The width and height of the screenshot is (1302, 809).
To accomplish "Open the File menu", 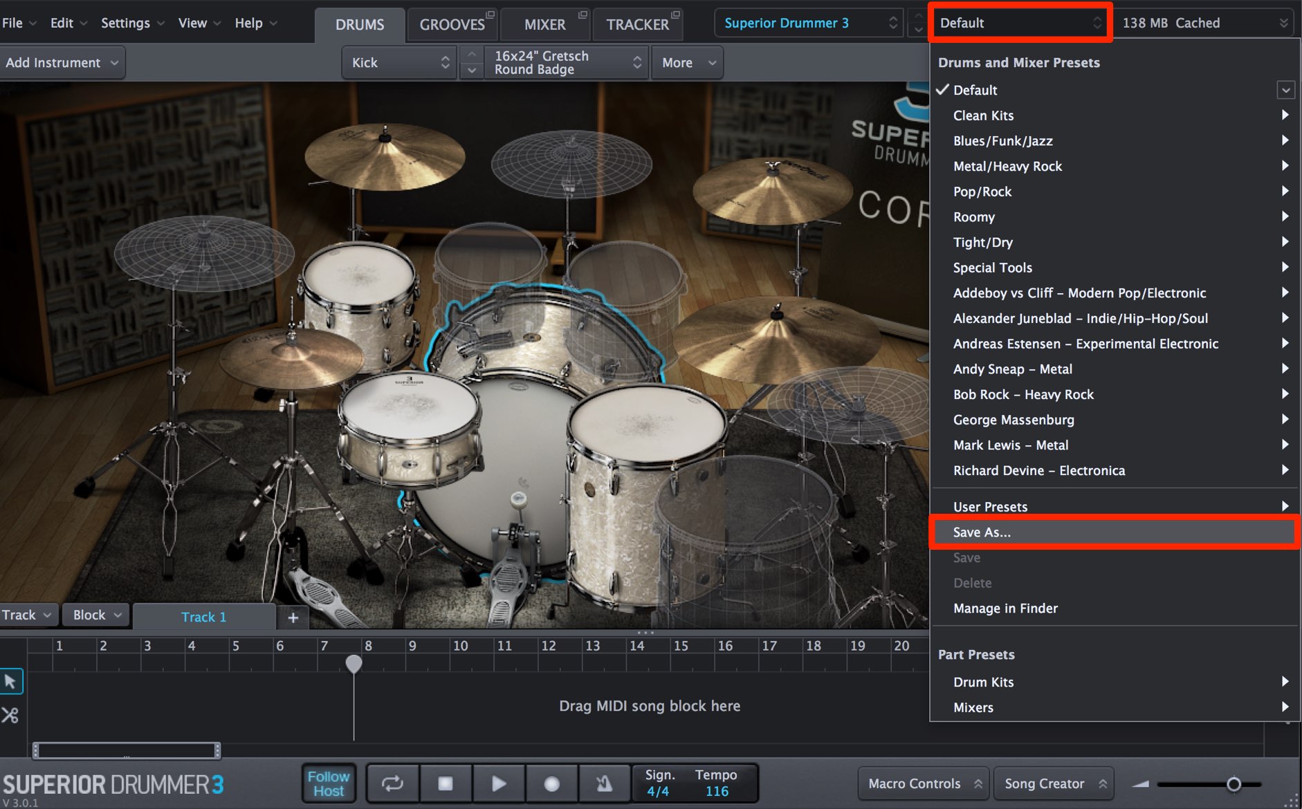I will (19, 23).
